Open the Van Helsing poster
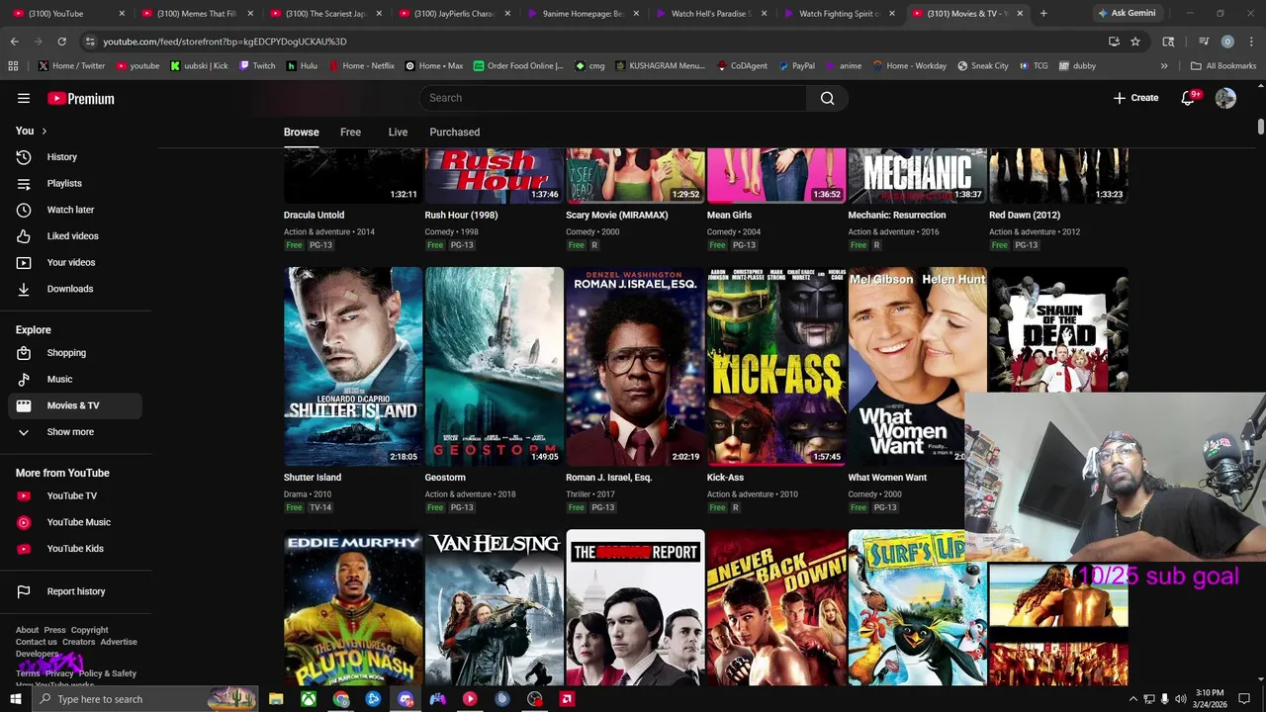1266x712 pixels. coord(494,608)
